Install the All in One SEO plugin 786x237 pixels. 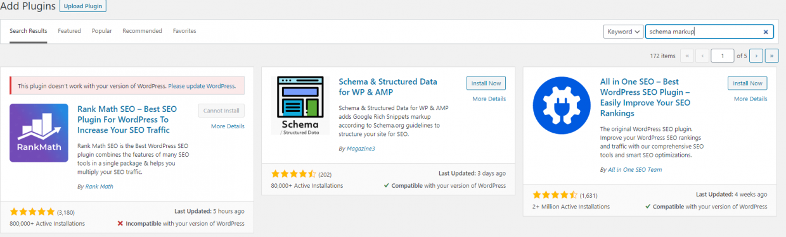(747, 83)
